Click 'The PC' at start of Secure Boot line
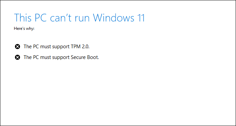236x126 pixels. (x=31, y=57)
